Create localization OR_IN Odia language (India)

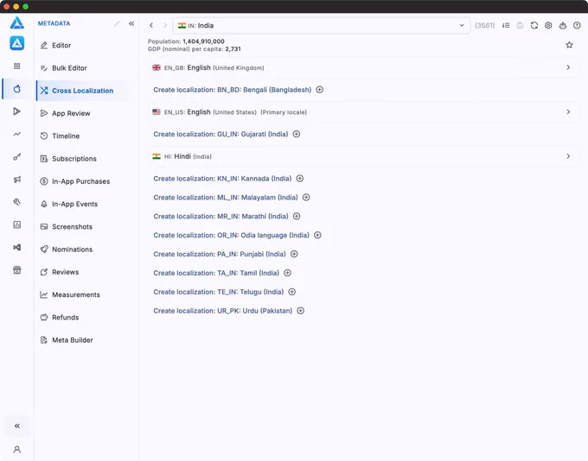click(x=238, y=235)
